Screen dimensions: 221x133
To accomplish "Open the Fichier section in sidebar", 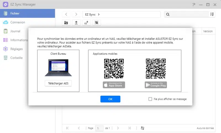I will (x=27, y=13).
